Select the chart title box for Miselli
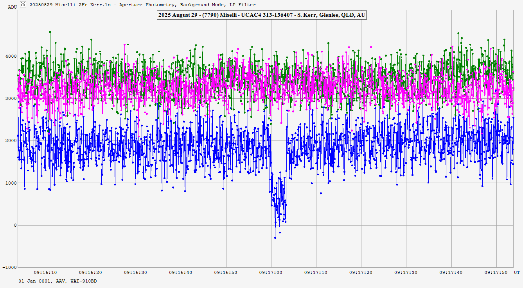The height and width of the screenshot is (288, 523). tap(261, 15)
